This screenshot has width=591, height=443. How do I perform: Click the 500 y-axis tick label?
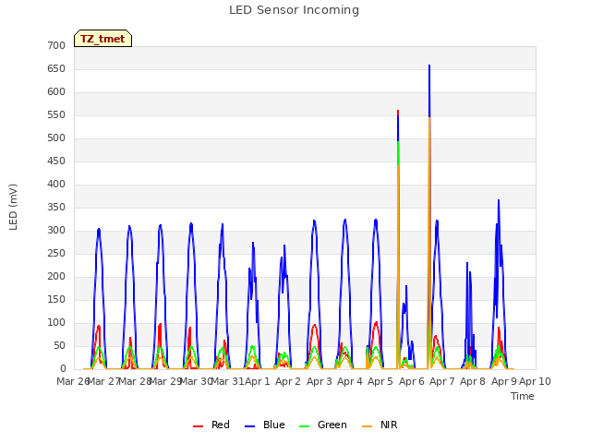(56, 138)
